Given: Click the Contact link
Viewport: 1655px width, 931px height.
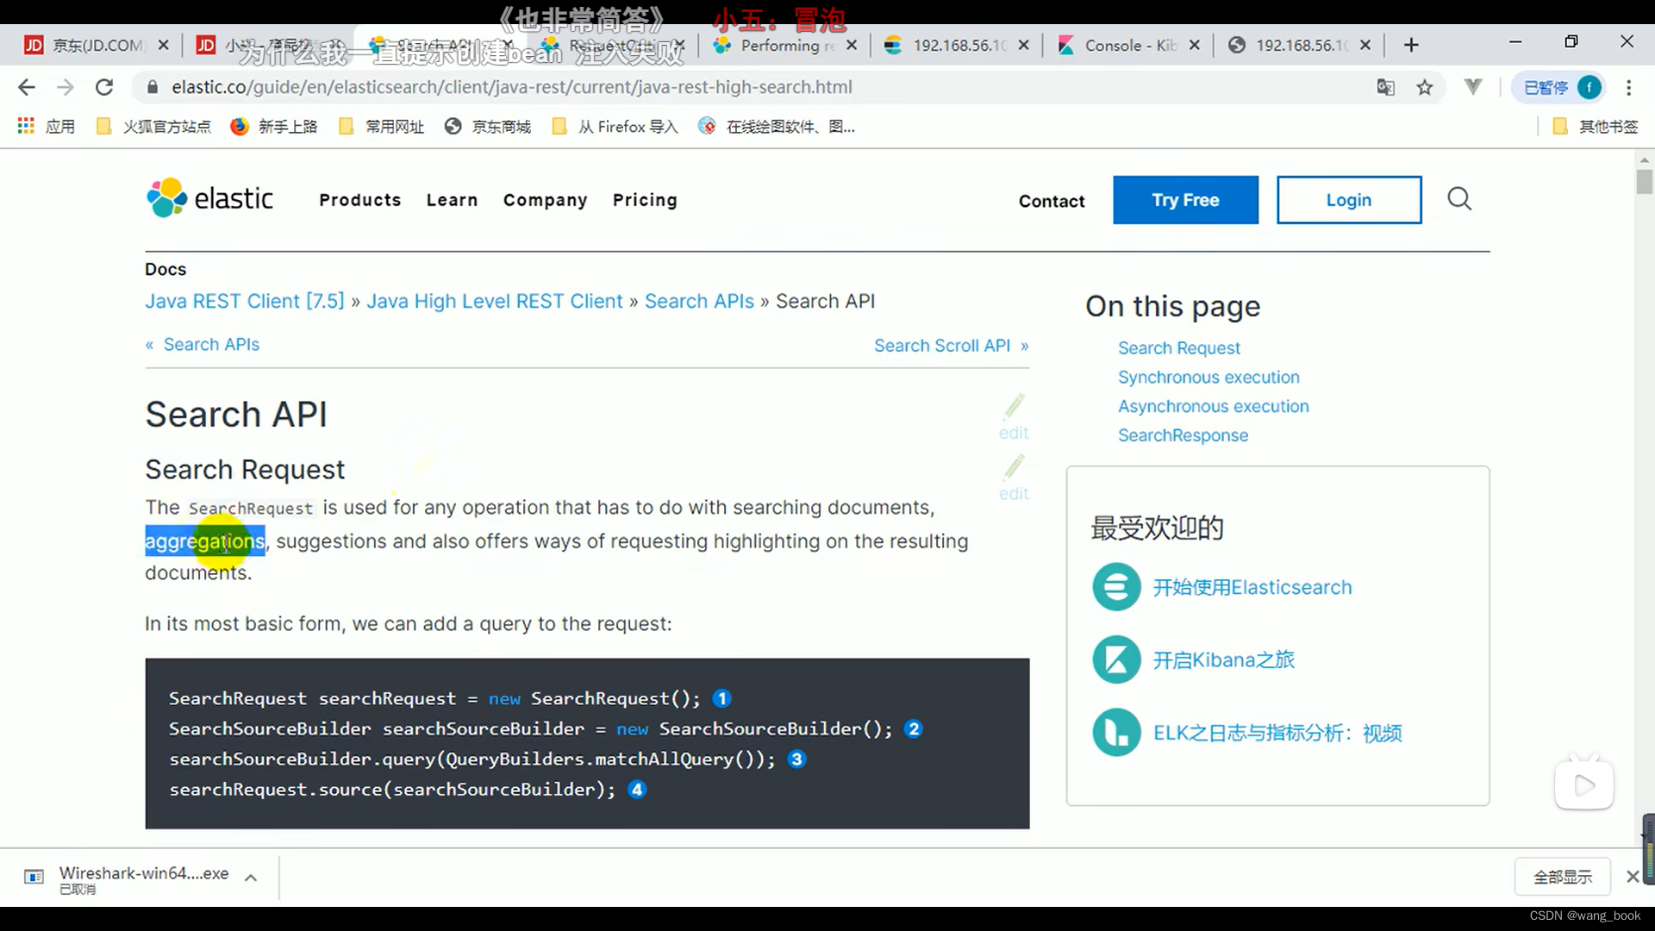Looking at the screenshot, I should pyautogui.click(x=1052, y=201).
